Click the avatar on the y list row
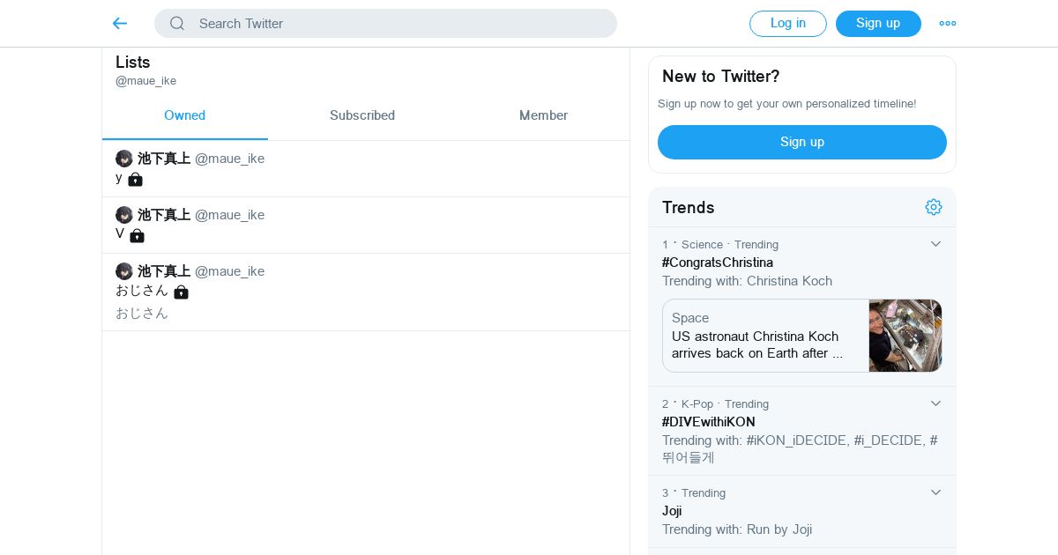Viewport: 1058px width, 555px height. [x=124, y=159]
